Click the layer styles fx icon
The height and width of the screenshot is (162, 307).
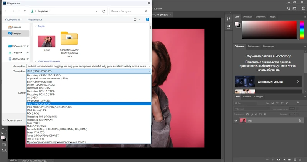point(273,159)
